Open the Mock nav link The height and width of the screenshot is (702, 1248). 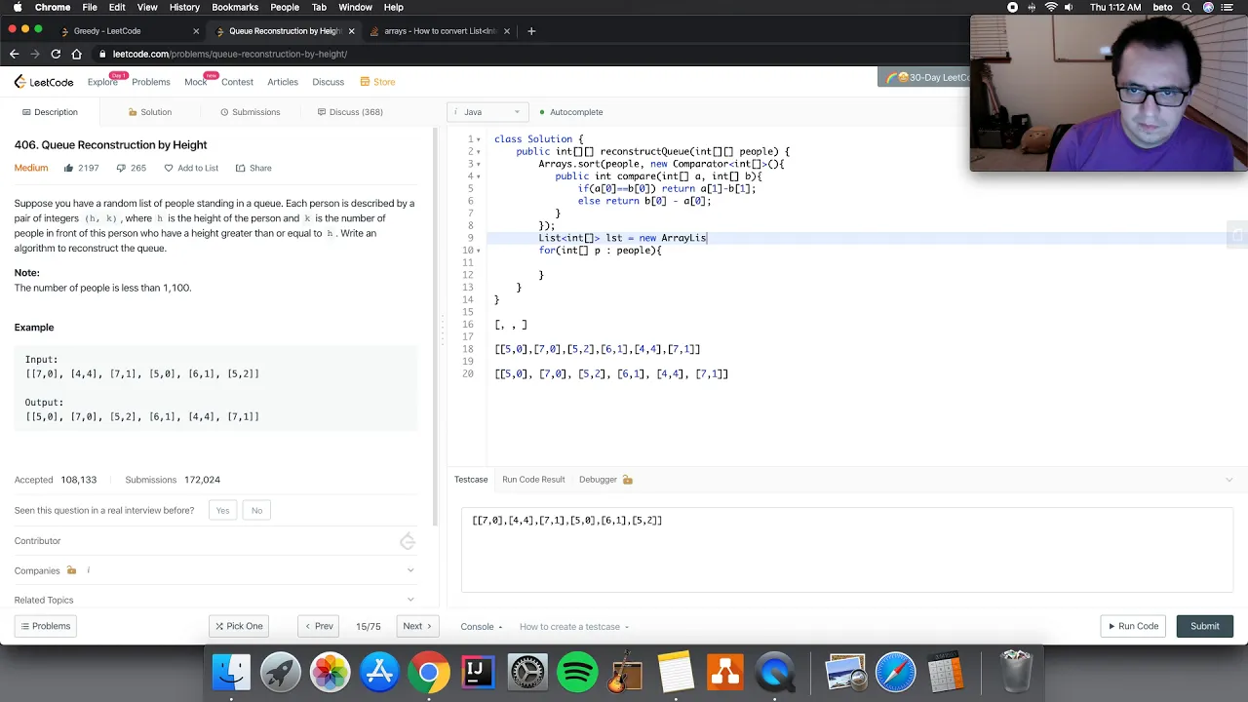coord(195,82)
